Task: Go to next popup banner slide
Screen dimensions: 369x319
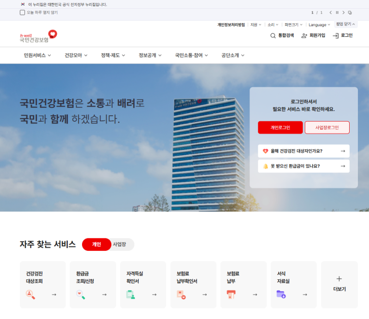Action: (x=343, y=12)
